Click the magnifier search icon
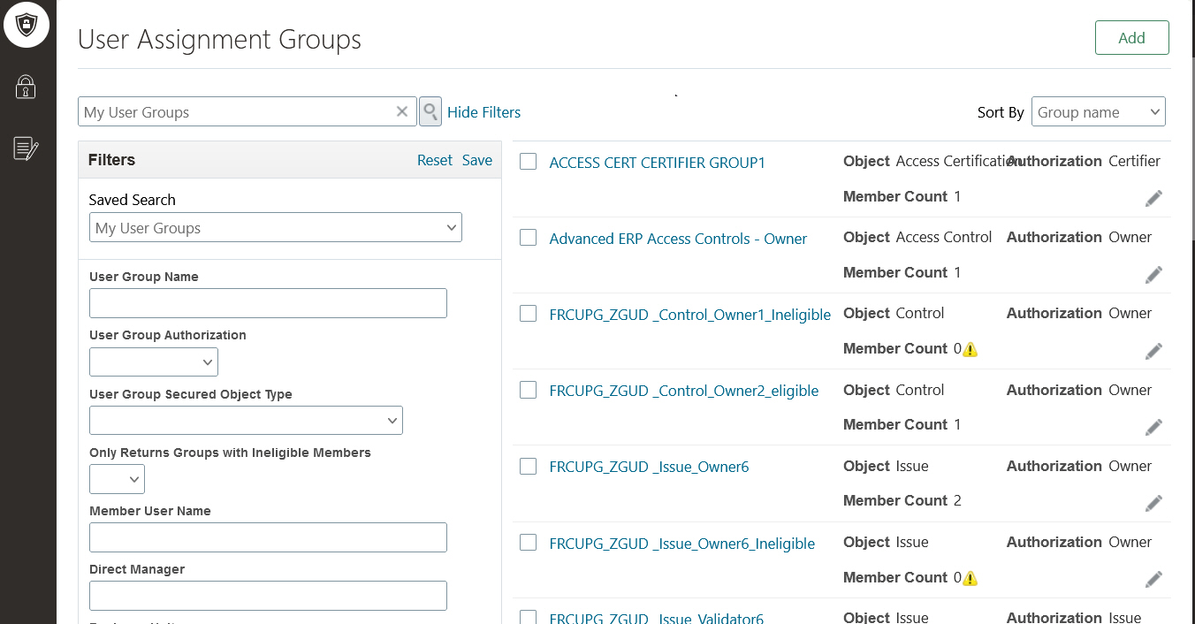 (430, 112)
